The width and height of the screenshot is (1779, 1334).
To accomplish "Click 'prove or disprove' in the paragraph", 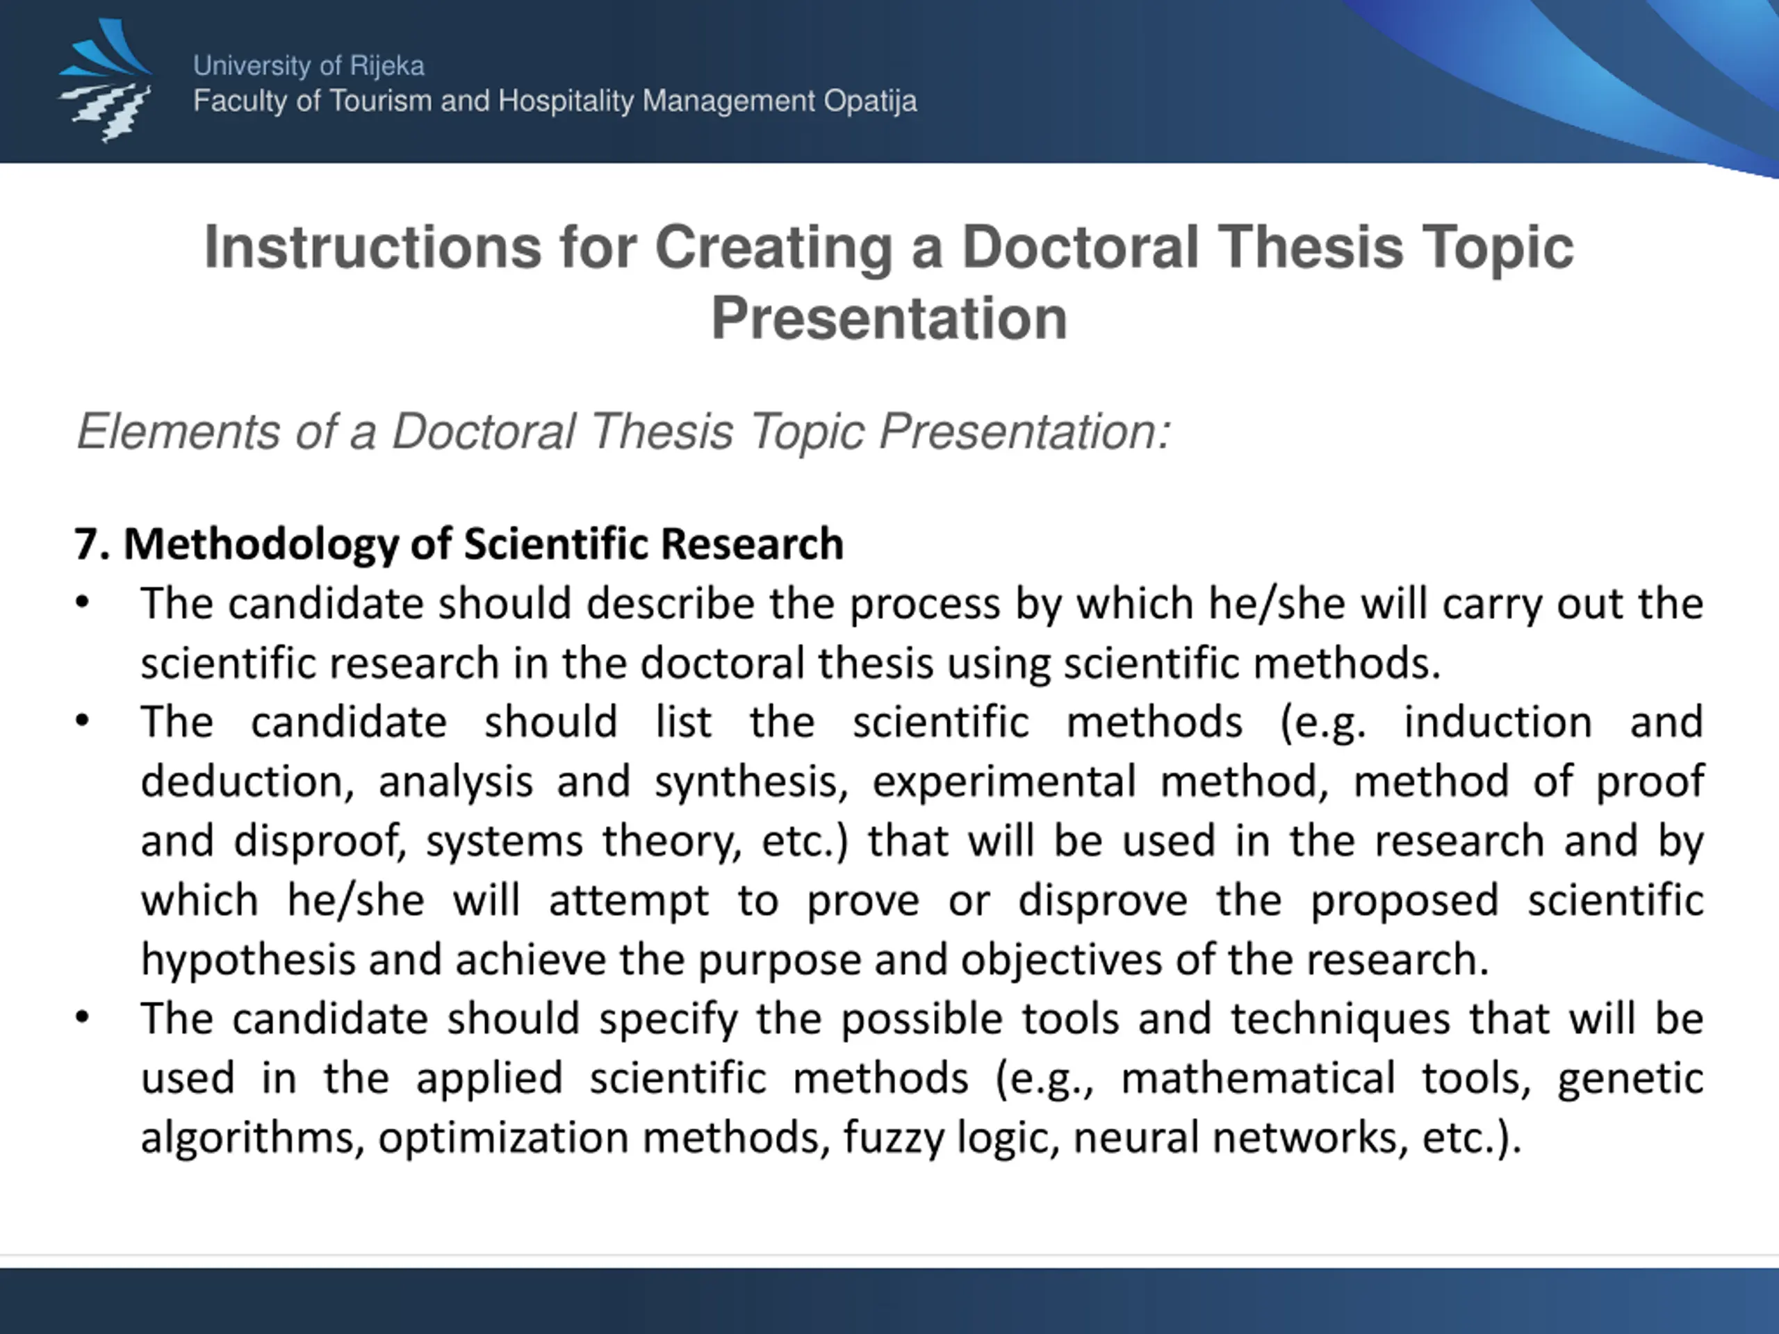I will pyautogui.click(x=997, y=901).
